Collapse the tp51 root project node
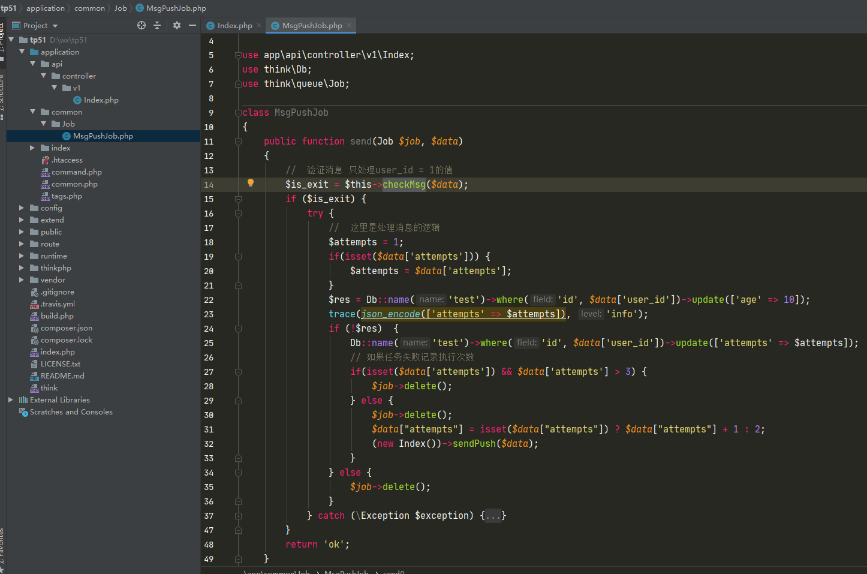This screenshot has width=867, height=574. pyautogui.click(x=11, y=40)
